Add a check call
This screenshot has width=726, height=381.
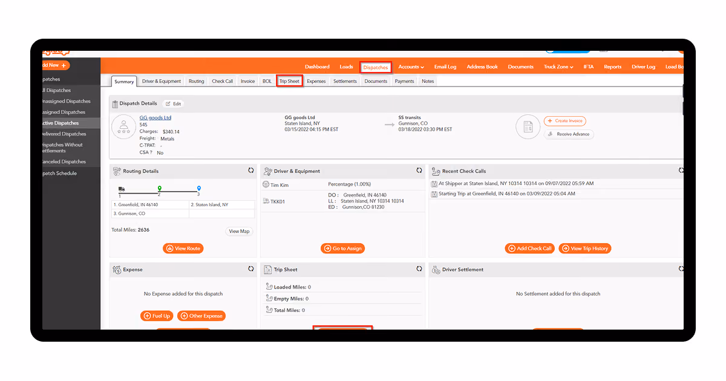click(530, 248)
